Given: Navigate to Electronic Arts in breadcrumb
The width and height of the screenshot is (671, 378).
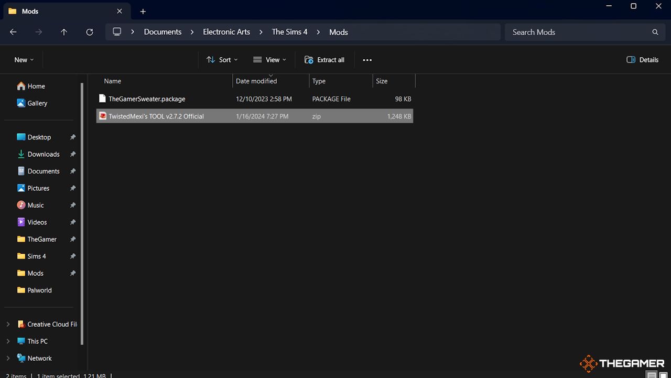Looking at the screenshot, I should [226, 32].
